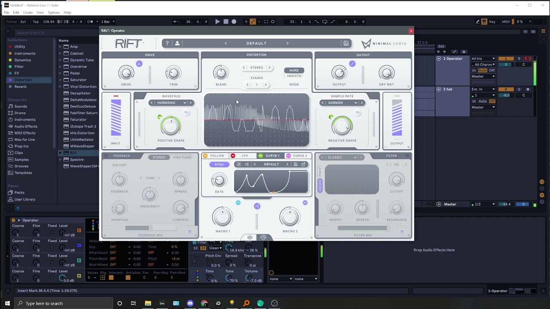Open the File menu in Ableton

pyautogui.click(x=6, y=12)
